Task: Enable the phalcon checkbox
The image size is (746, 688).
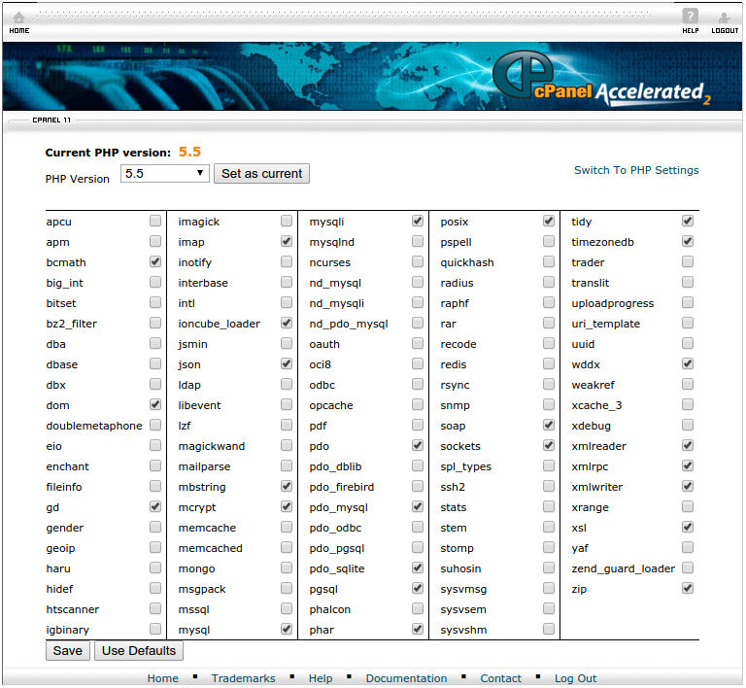Action: pos(418,608)
